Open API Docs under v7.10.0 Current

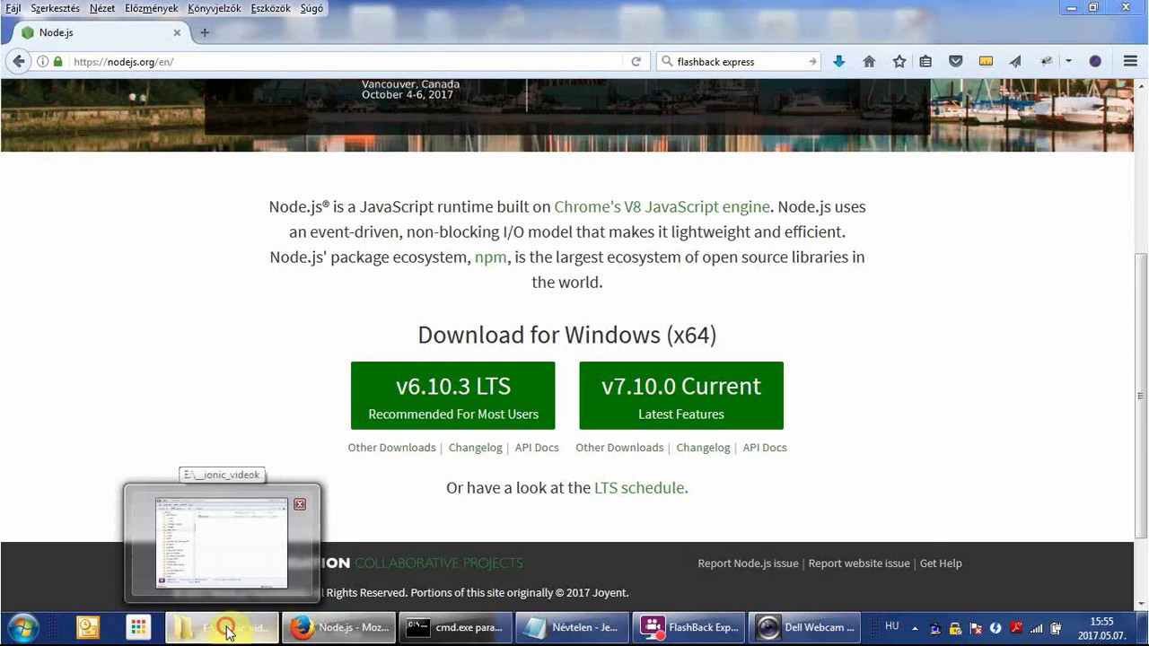coord(765,448)
